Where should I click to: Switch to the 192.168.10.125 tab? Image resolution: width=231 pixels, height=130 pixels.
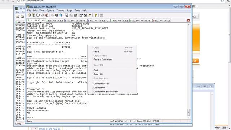point(120,21)
